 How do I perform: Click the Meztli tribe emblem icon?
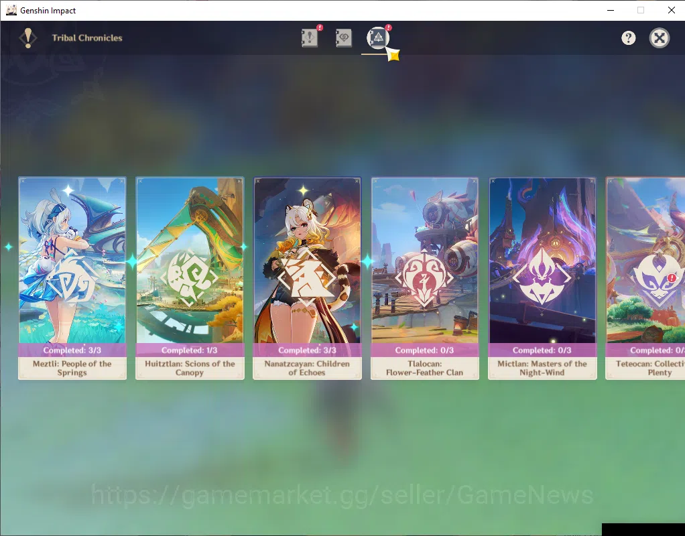(x=72, y=278)
